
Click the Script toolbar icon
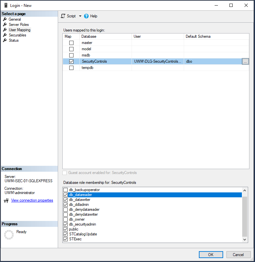point(63,16)
